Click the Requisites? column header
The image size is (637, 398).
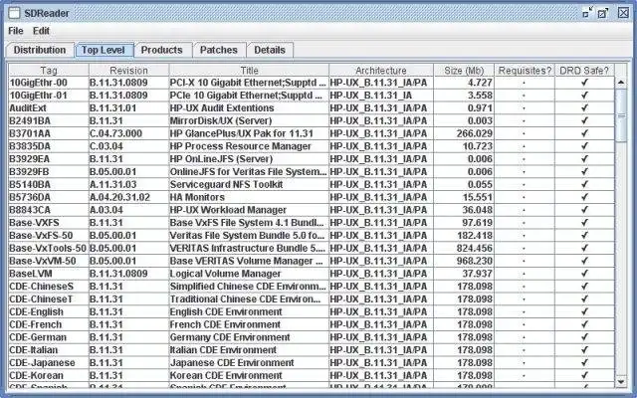(525, 71)
